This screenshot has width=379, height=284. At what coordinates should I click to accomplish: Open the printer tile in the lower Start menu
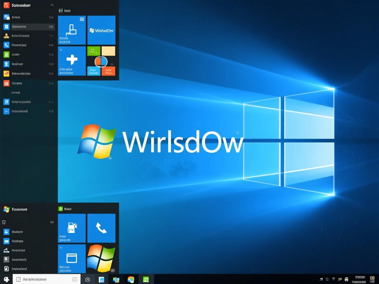(71, 228)
